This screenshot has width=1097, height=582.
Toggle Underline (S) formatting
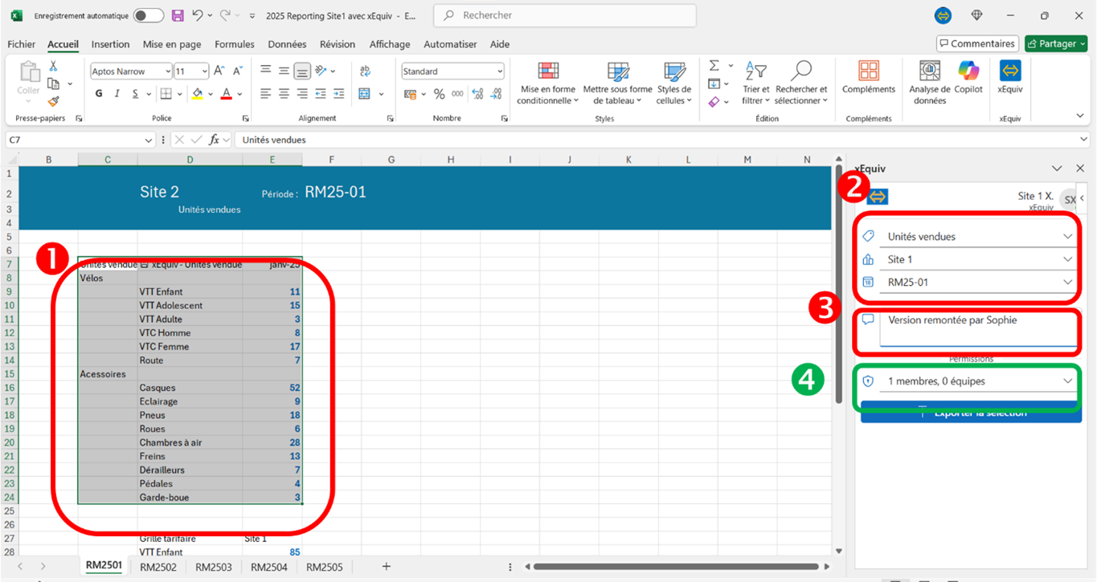[x=136, y=94]
